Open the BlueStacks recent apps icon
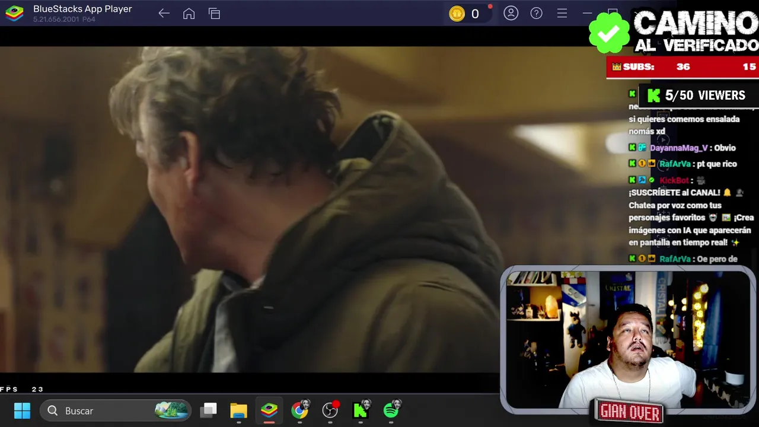 tap(214, 14)
